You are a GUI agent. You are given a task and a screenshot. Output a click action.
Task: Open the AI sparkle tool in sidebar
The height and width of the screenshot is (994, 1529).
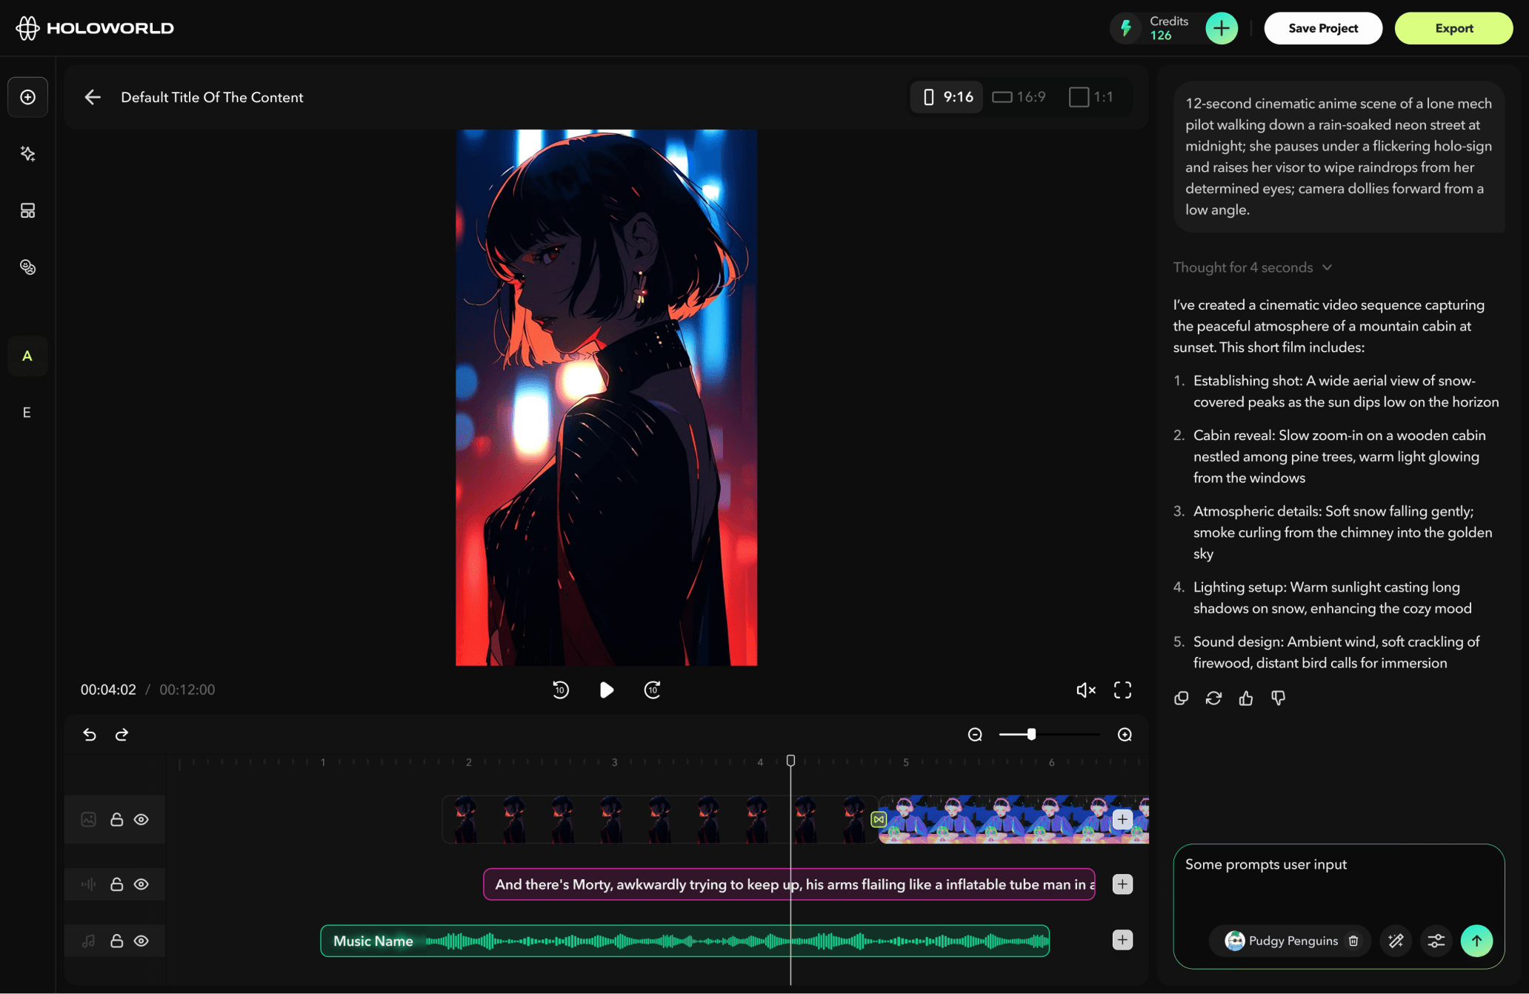[28, 153]
